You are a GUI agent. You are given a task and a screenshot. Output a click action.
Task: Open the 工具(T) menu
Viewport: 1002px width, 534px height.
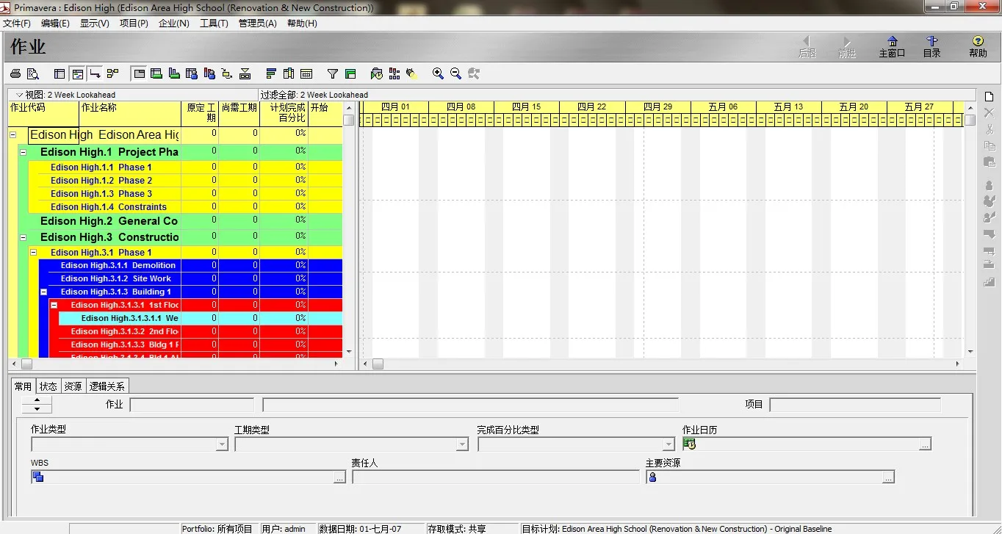(x=214, y=24)
